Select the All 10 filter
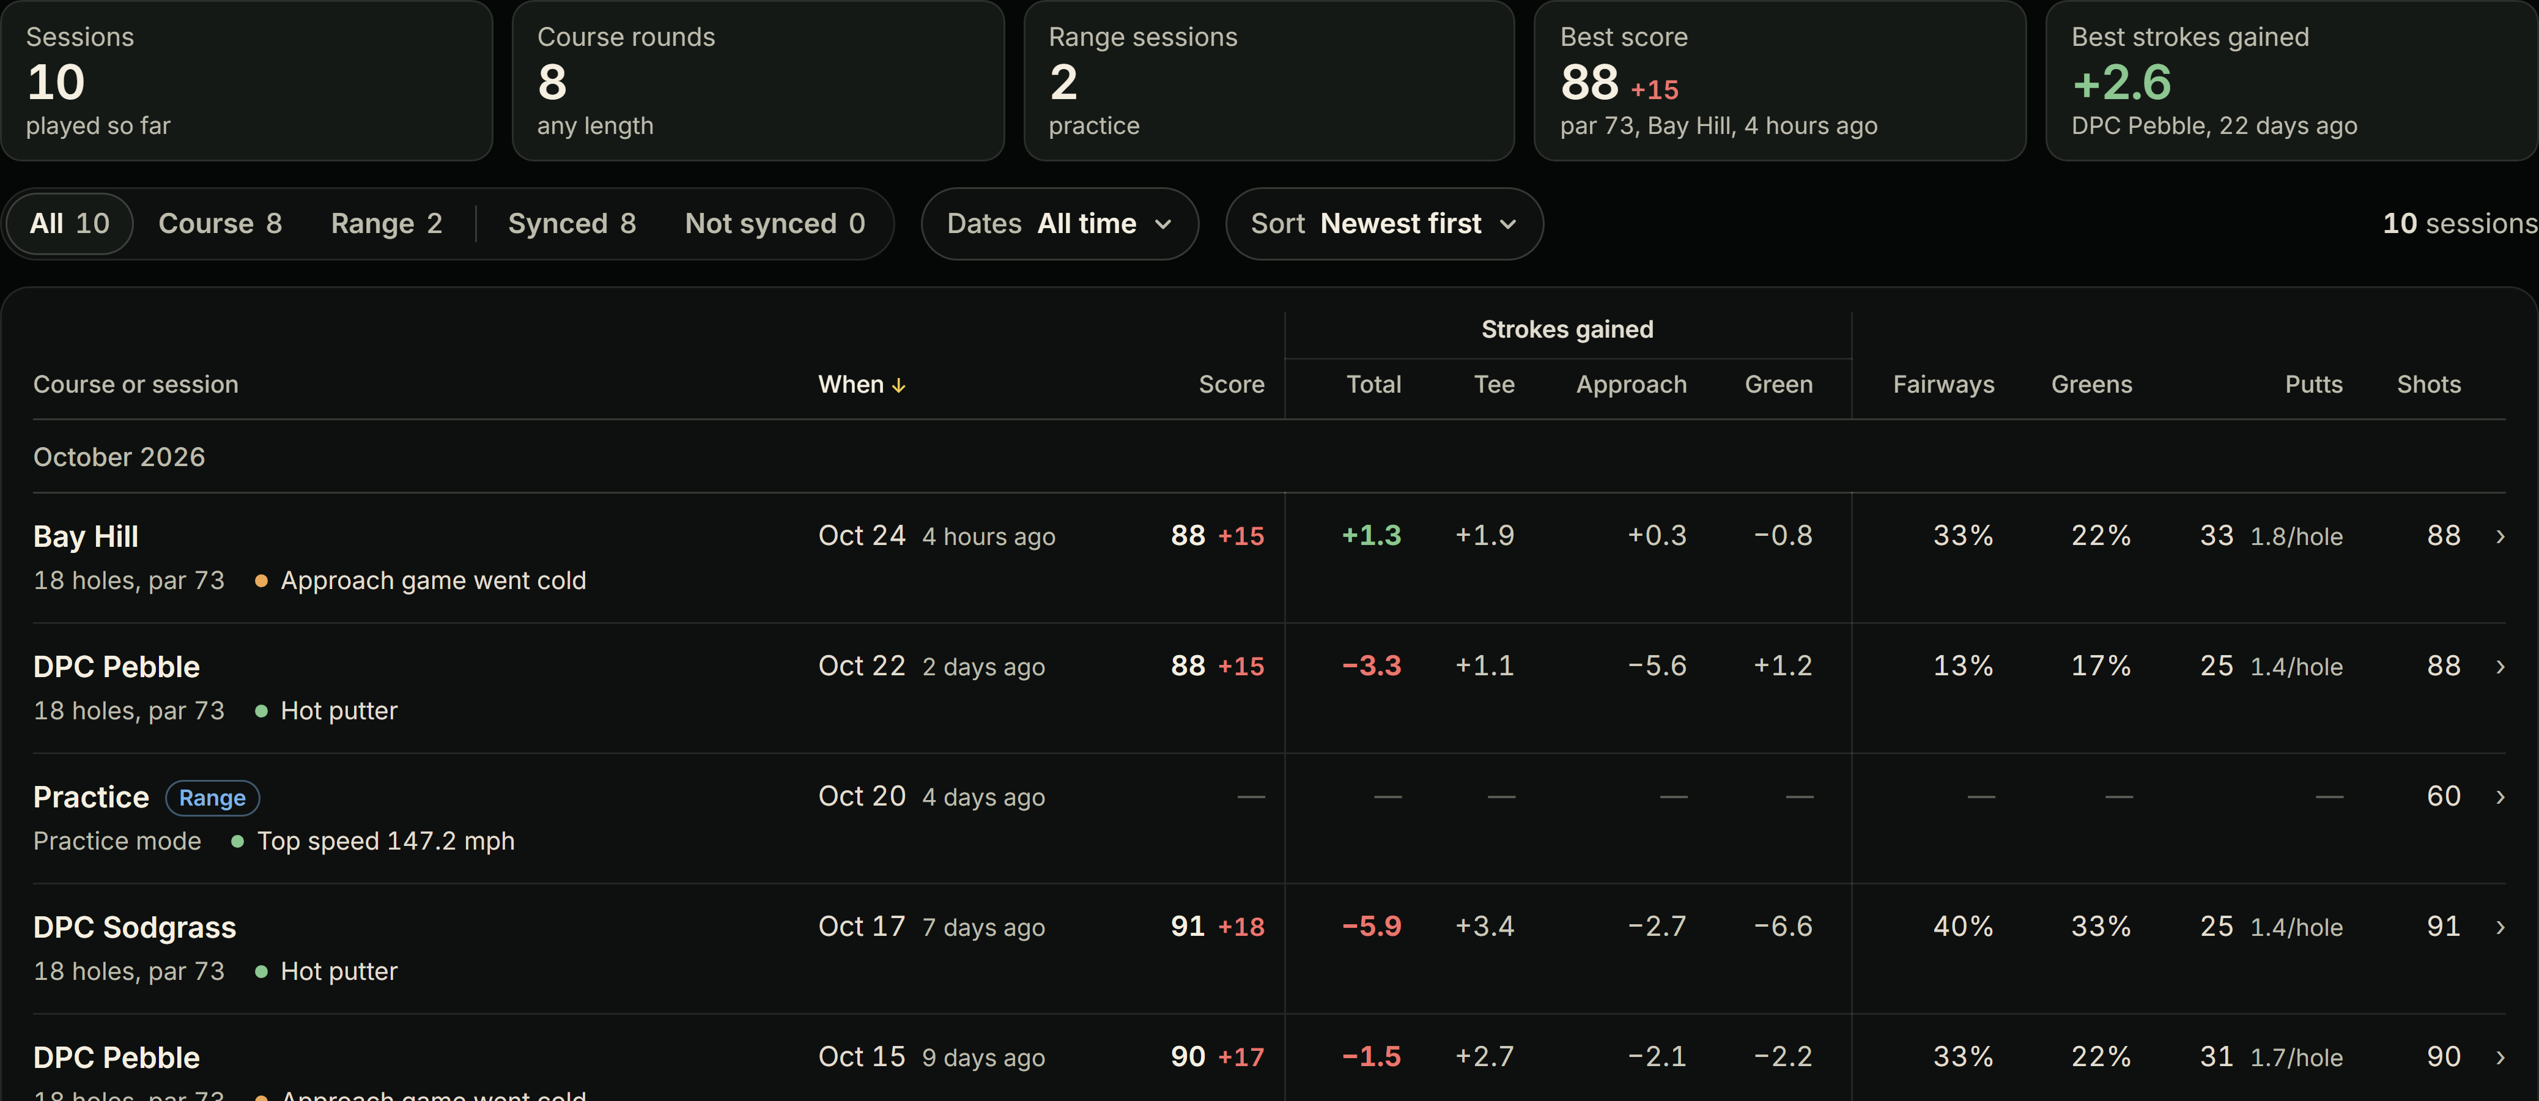The height and width of the screenshot is (1101, 2539). click(x=69, y=224)
